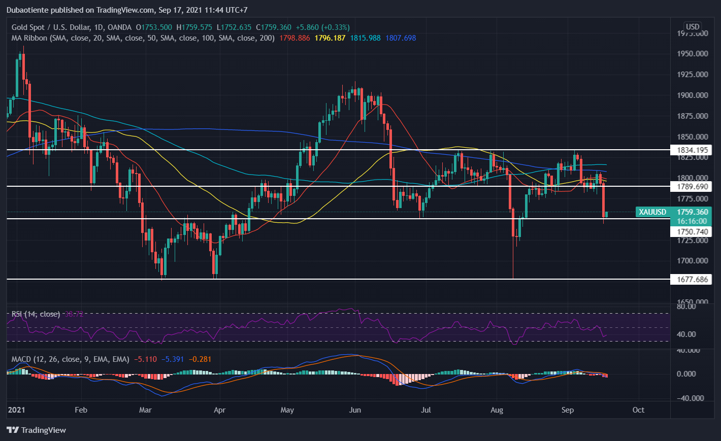Click the 1875.000 price axis label

coord(693,116)
